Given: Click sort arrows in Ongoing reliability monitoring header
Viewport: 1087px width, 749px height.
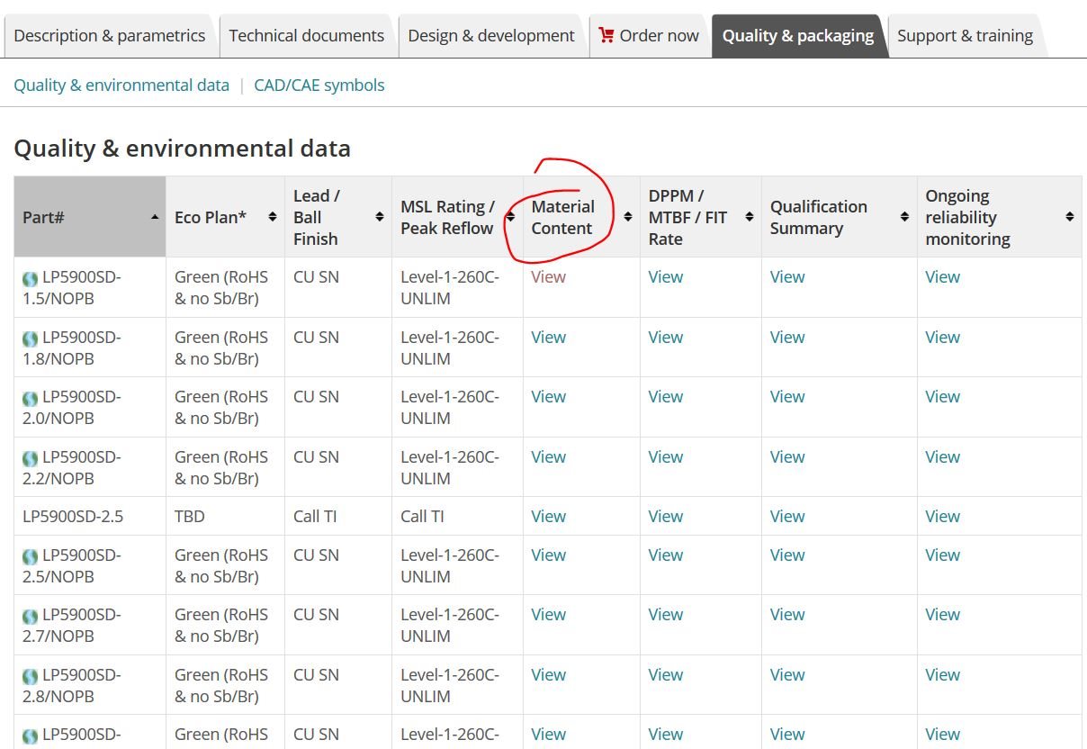Looking at the screenshot, I should pyautogui.click(x=1069, y=217).
